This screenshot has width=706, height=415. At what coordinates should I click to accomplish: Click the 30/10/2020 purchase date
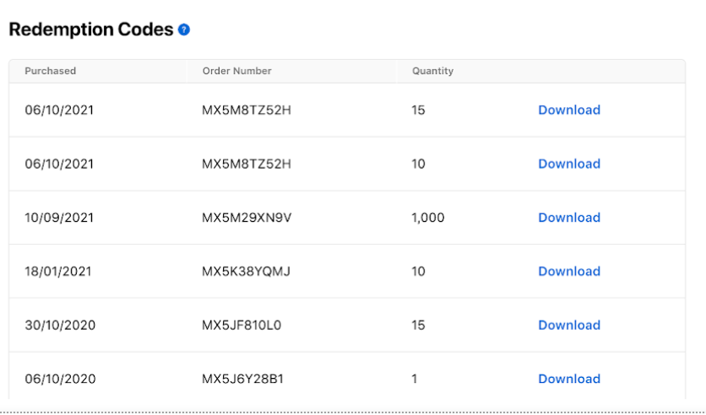(60, 325)
